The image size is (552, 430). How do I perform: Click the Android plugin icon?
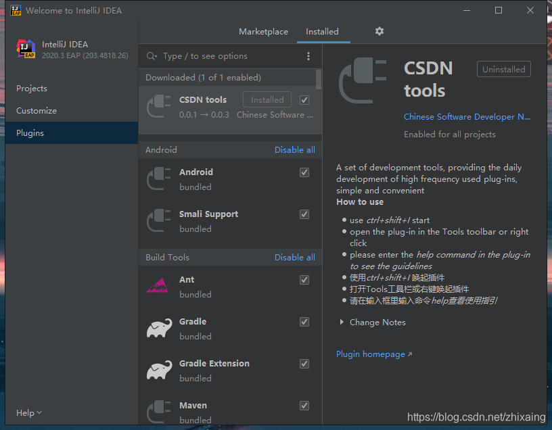pos(159,178)
